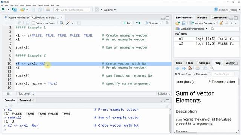Click the Code Tools wand icon
241x135 pixels.
68,23
